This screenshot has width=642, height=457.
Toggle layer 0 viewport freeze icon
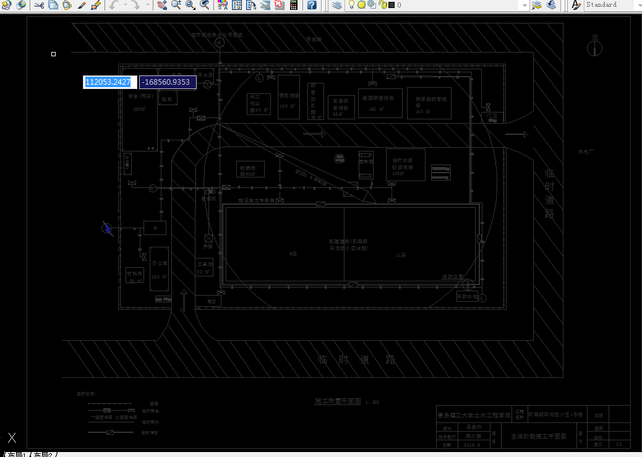point(372,5)
